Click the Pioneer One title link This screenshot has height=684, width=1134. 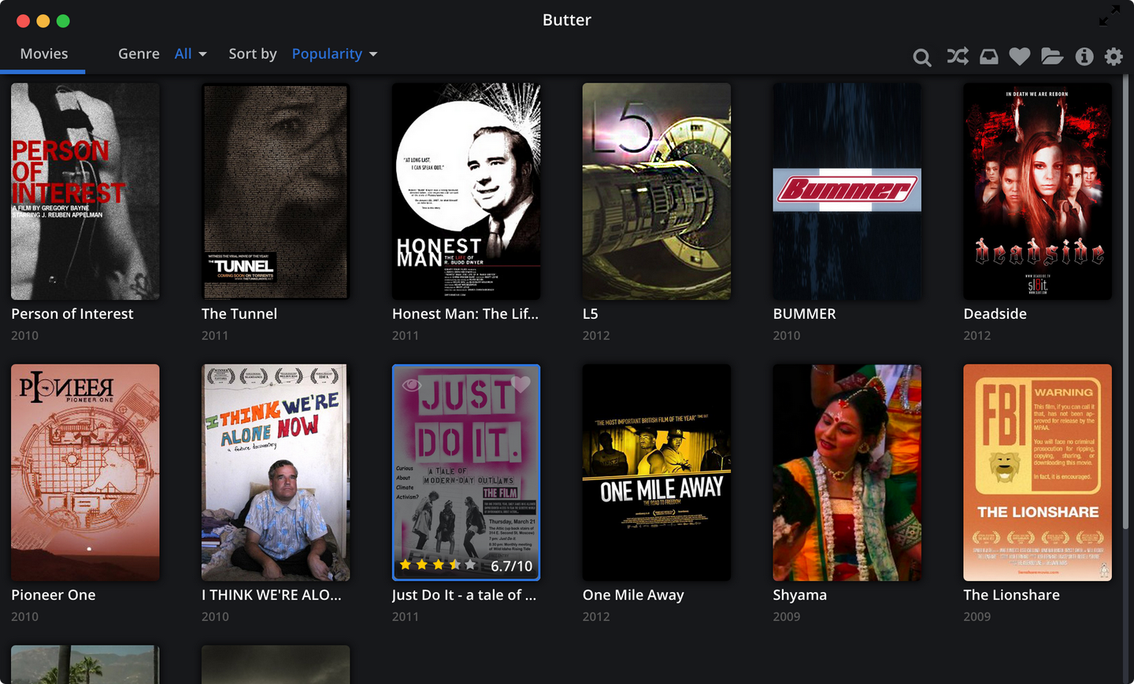pyautogui.click(x=53, y=595)
